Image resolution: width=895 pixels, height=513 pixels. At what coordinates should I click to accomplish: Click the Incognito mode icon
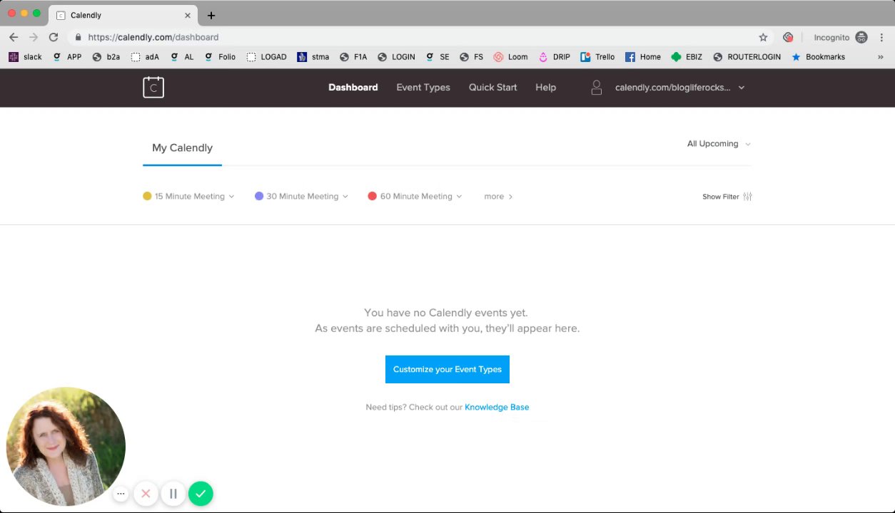861,37
